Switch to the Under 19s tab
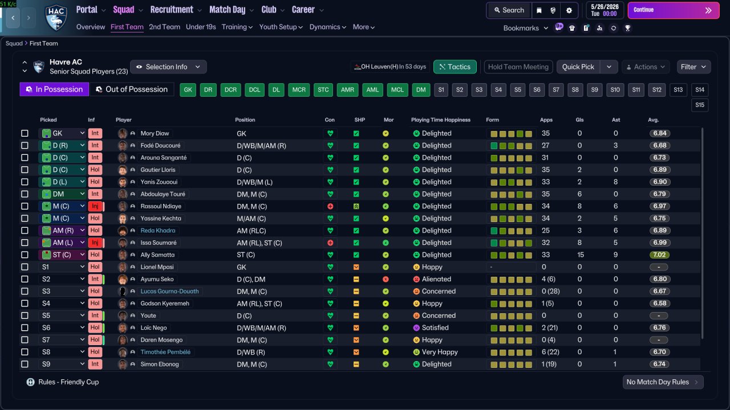The image size is (730, 410). click(201, 27)
